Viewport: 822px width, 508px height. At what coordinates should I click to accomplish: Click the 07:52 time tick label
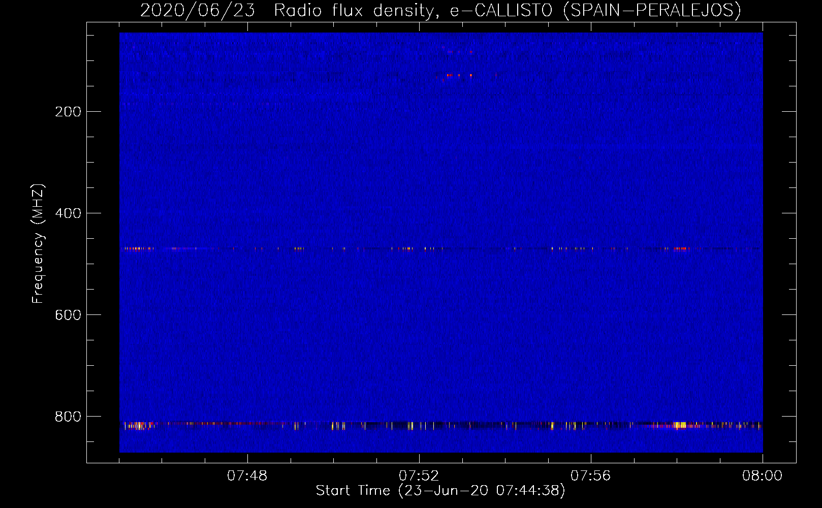click(x=419, y=476)
